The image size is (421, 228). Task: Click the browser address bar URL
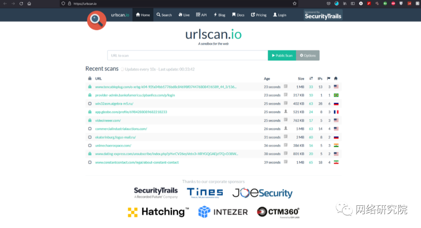[85, 4]
